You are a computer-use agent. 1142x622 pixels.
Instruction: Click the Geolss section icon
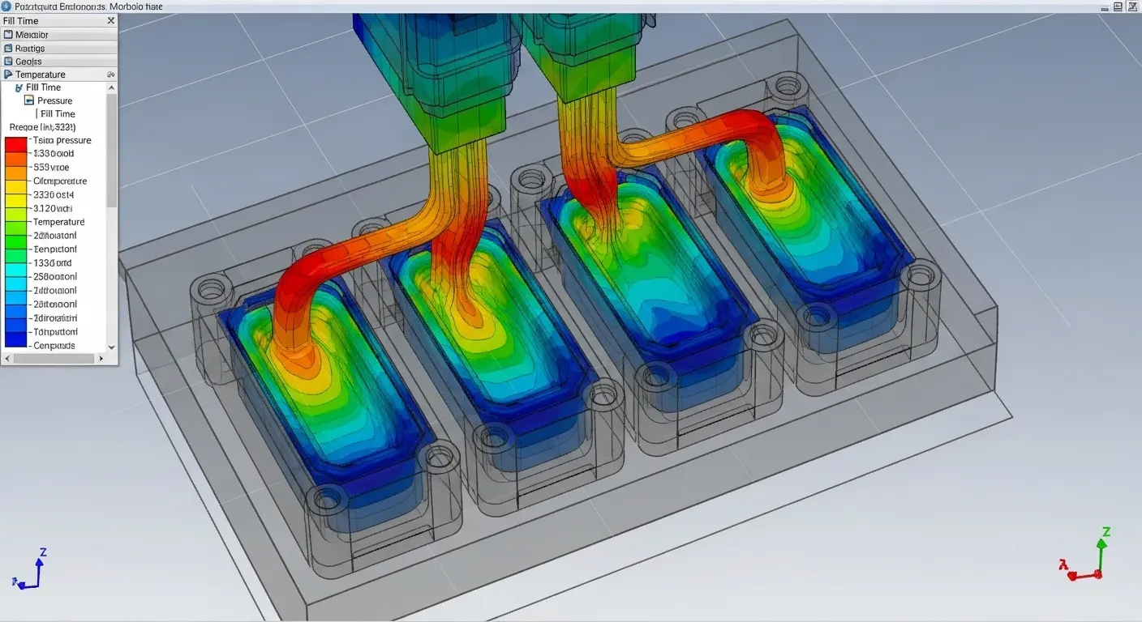pos(8,62)
